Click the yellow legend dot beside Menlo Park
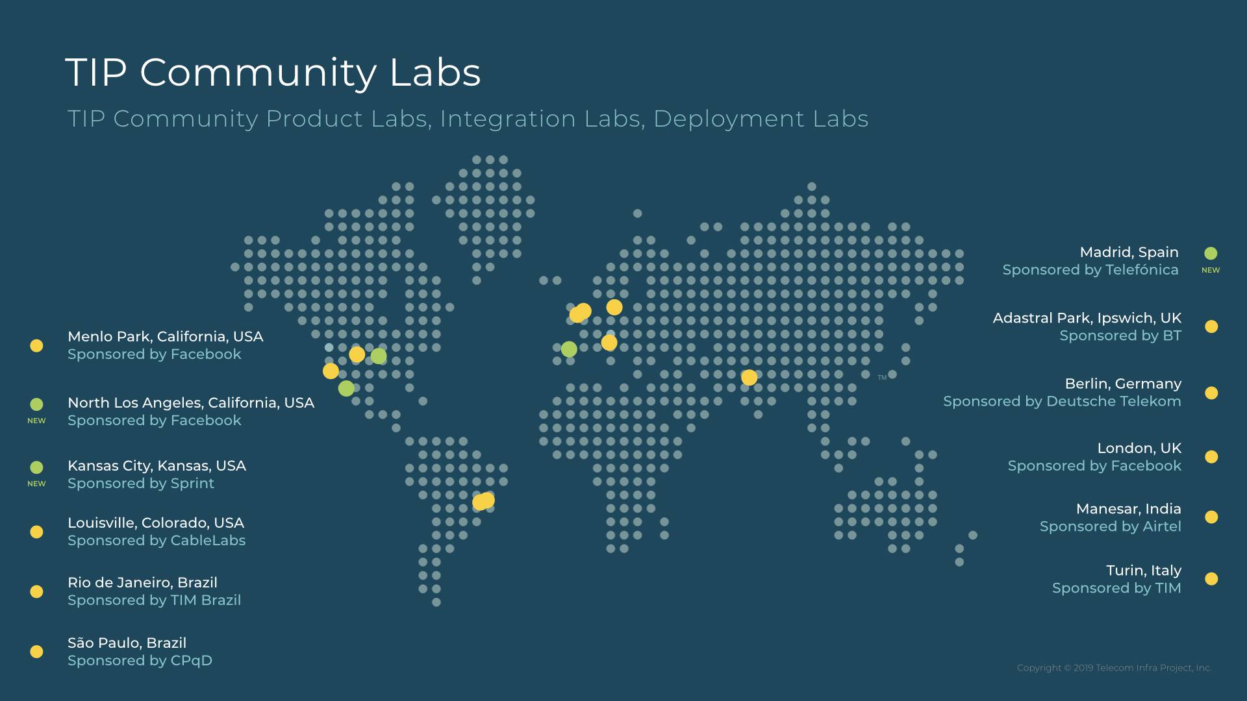Viewport: 1247px width, 701px height. point(36,346)
